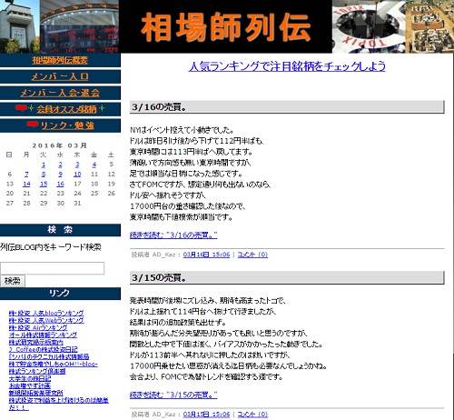The image size is (454, 420).
Task: Open 大学生の株日記 link
Action: point(30,378)
